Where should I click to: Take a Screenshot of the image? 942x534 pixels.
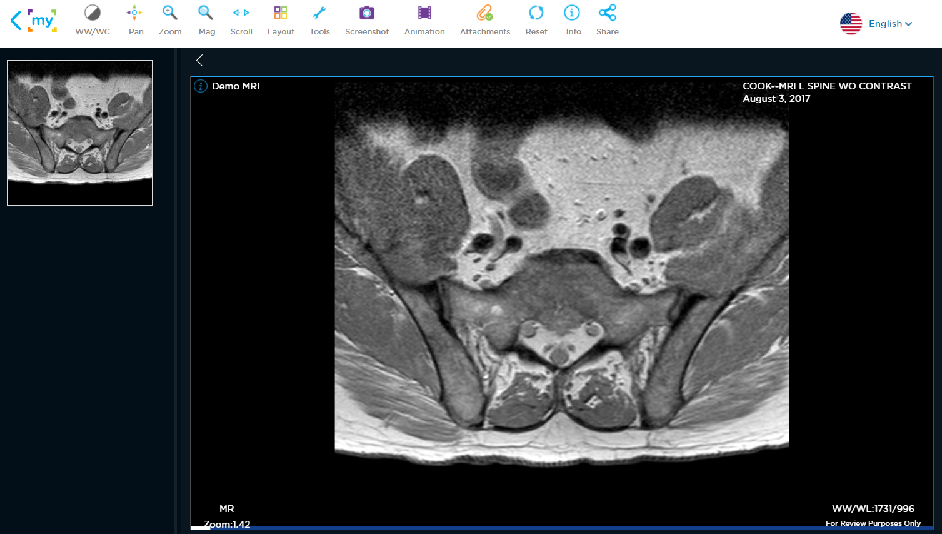click(367, 21)
